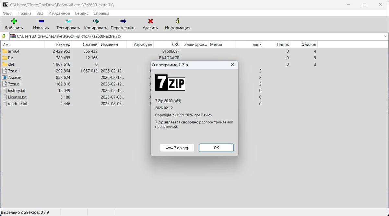Sort by the Файлов column header
Viewport: 389px width, 216px height.
pyautogui.click(x=304, y=44)
